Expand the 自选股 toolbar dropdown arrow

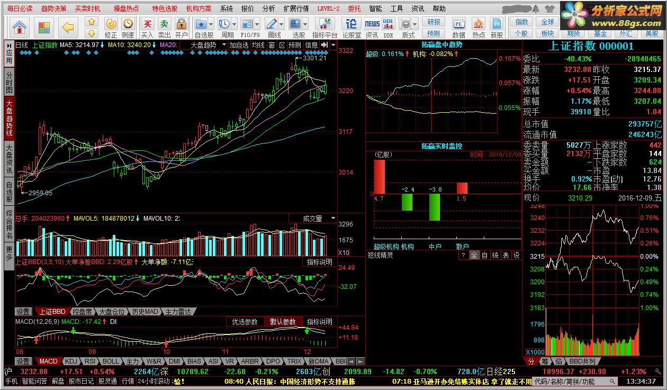(211, 24)
